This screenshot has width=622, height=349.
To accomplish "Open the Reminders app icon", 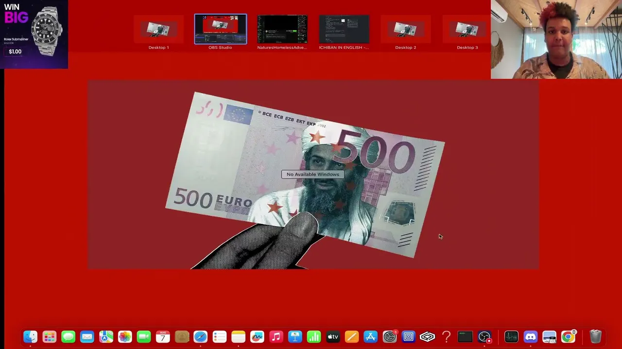I will click(x=220, y=337).
